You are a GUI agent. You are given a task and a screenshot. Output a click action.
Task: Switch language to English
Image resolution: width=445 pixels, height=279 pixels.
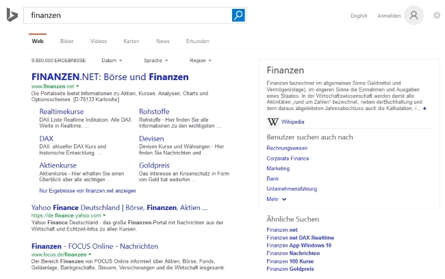click(x=359, y=16)
